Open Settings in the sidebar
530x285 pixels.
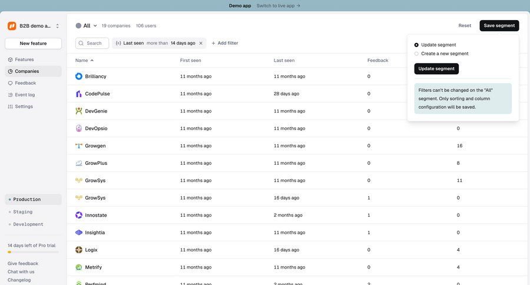click(33, 107)
